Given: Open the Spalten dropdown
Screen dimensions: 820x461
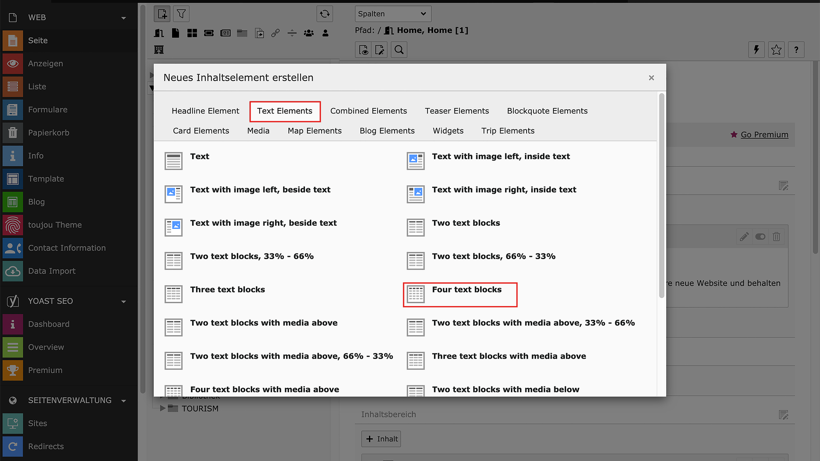Looking at the screenshot, I should (x=392, y=14).
